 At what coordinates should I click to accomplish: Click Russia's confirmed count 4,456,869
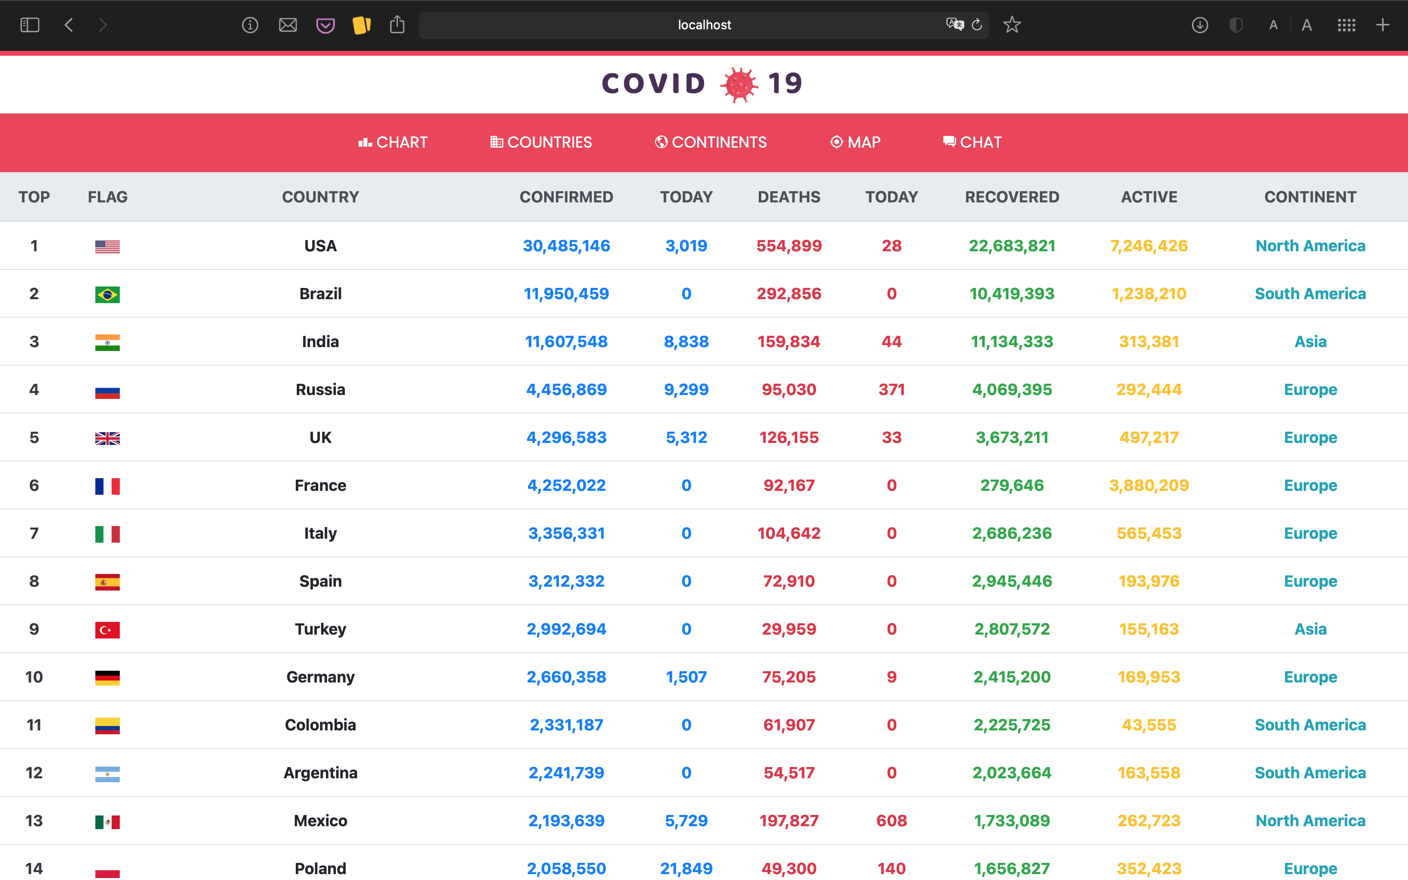pyautogui.click(x=566, y=389)
